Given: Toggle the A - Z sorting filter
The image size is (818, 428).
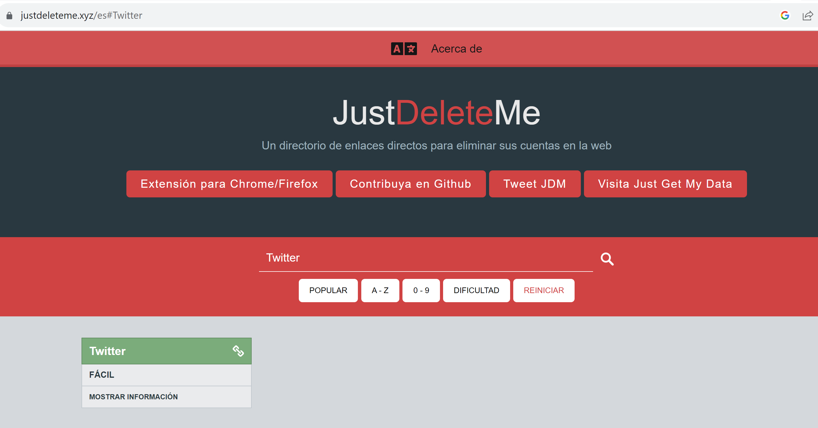Looking at the screenshot, I should (x=380, y=290).
